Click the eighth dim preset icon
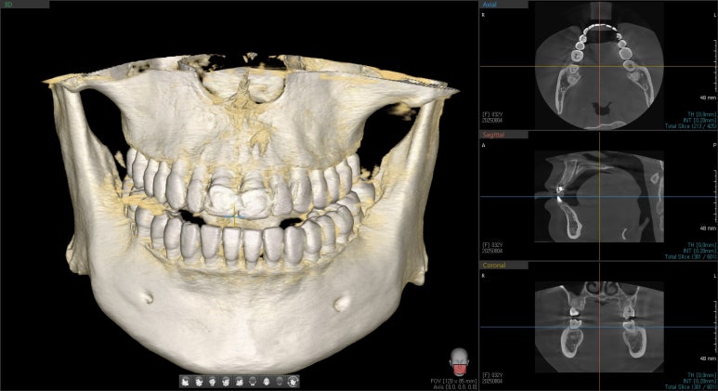Screen dimensions: 718x391 point(279,381)
